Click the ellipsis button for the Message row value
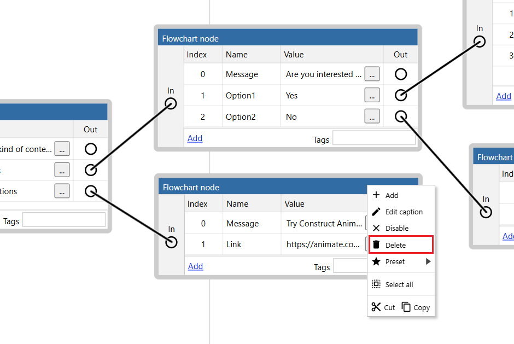 click(372, 74)
